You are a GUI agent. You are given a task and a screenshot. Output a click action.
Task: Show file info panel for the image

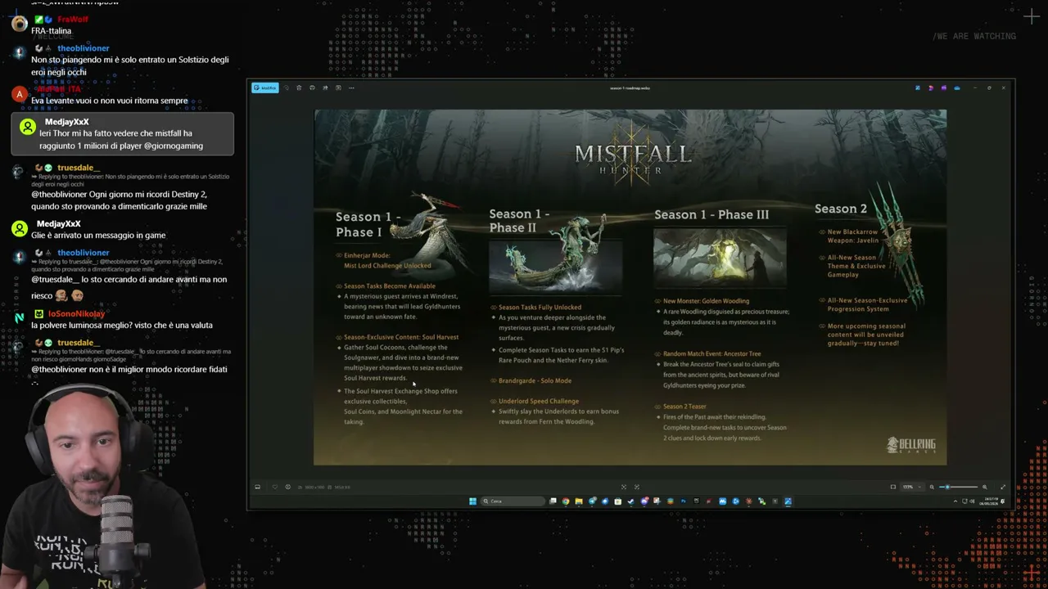[287, 487]
